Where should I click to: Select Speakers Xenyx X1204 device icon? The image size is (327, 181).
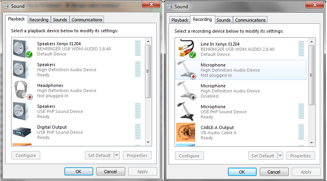point(23,49)
